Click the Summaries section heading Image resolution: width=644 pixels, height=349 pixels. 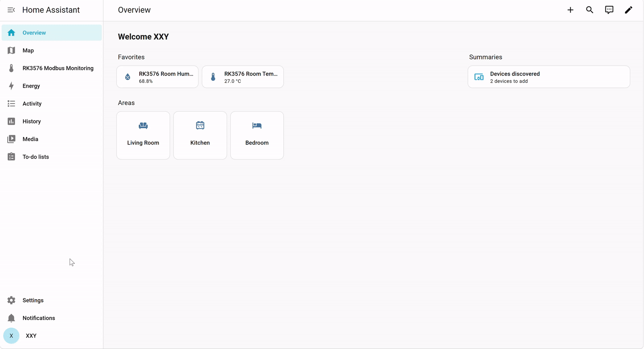coord(486,57)
